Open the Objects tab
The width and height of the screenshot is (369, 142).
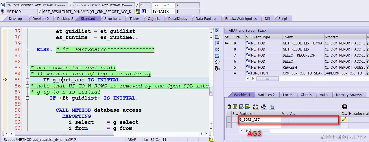(154, 18)
